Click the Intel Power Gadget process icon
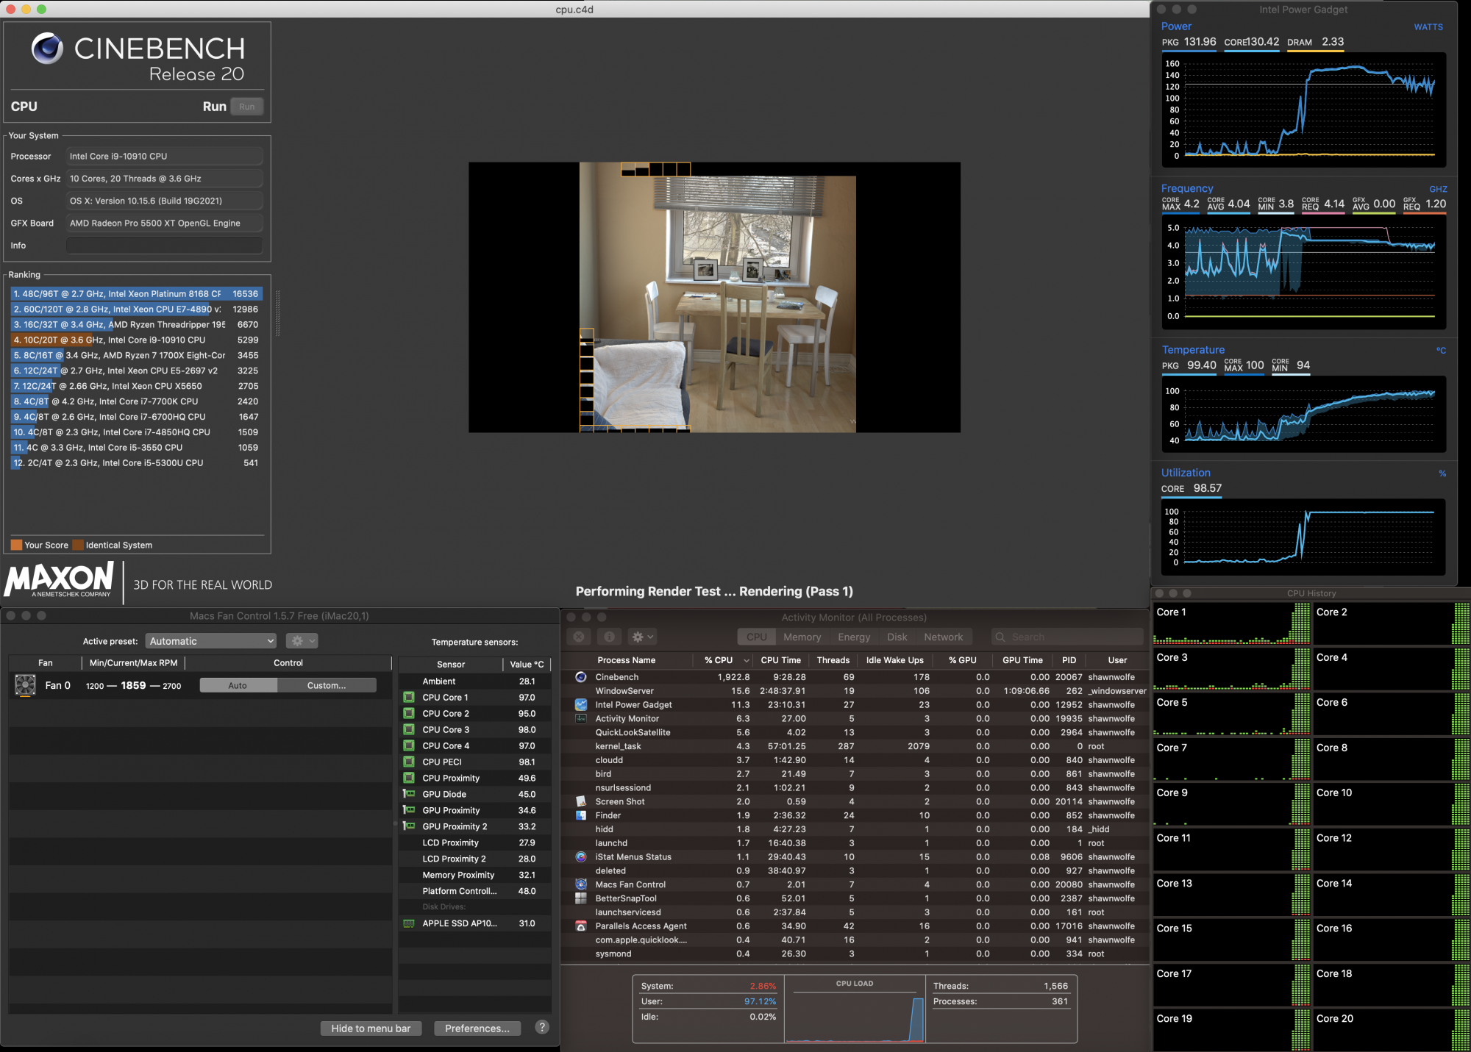This screenshot has height=1052, width=1471. [x=580, y=704]
